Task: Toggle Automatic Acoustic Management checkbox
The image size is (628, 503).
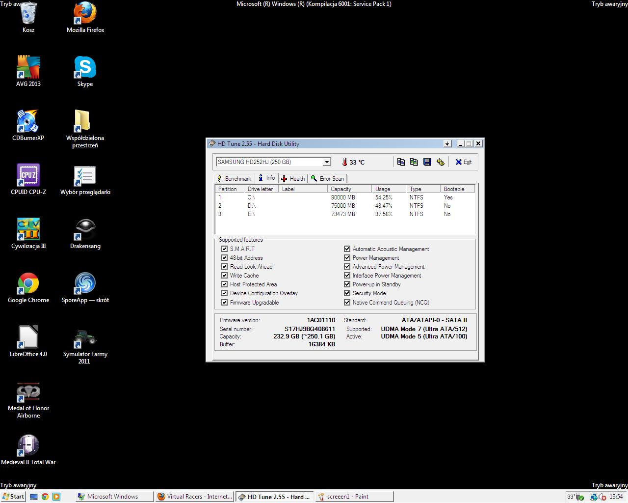Action: [347, 249]
